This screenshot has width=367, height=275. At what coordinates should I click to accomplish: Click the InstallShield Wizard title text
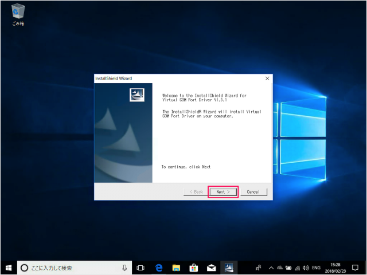pos(114,78)
